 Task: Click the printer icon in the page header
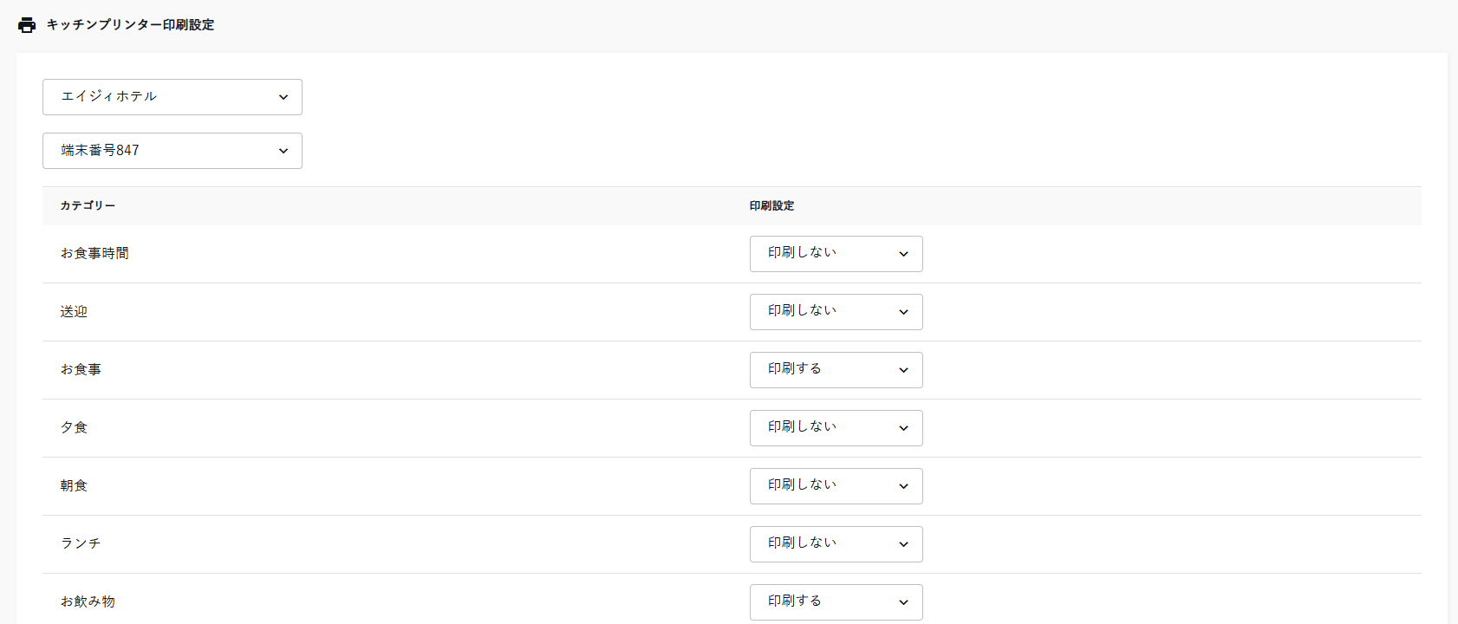tap(27, 25)
